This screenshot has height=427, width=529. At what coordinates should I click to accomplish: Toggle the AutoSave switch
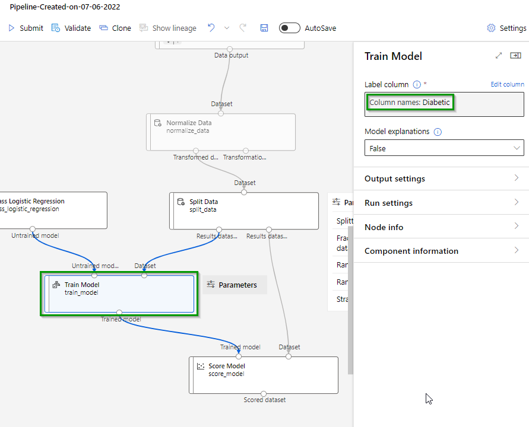289,28
